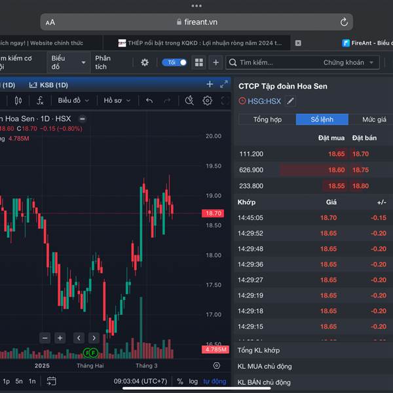The image size is (393, 393).
Task: Open the grid layout icon
Action: [198, 62]
